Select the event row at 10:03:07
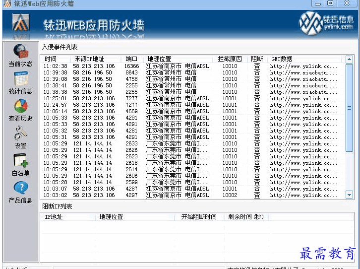 pyautogui.click(x=190, y=189)
